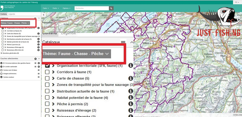Collapse the side panel with arrow button
This screenshot has width=242, height=117.
pyautogui.click(x=44, y=15)
